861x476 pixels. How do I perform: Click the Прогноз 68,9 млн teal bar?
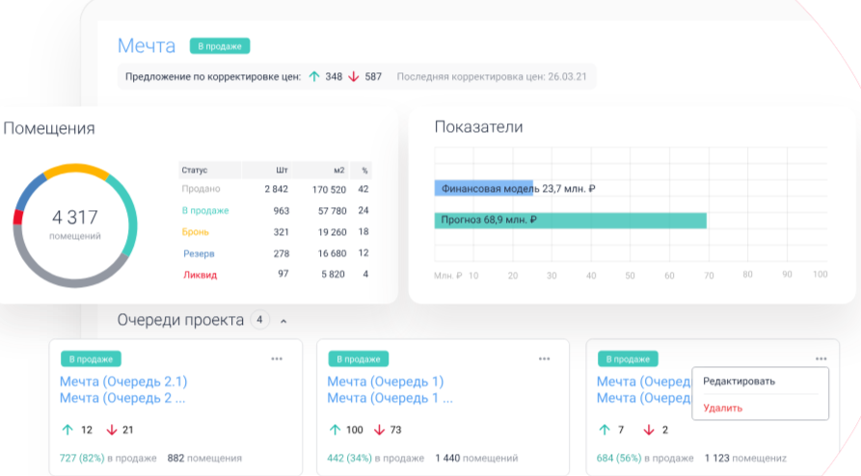(571, 220)
